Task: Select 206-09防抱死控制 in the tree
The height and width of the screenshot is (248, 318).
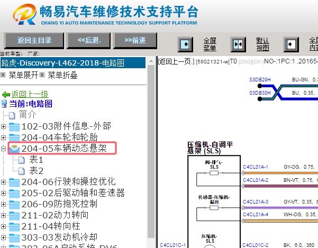Action: (60, 204)
